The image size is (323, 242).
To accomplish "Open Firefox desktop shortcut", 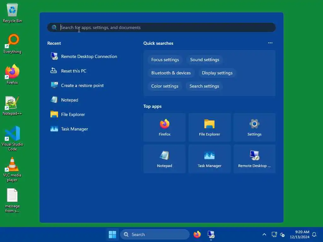I will point(12,74).
